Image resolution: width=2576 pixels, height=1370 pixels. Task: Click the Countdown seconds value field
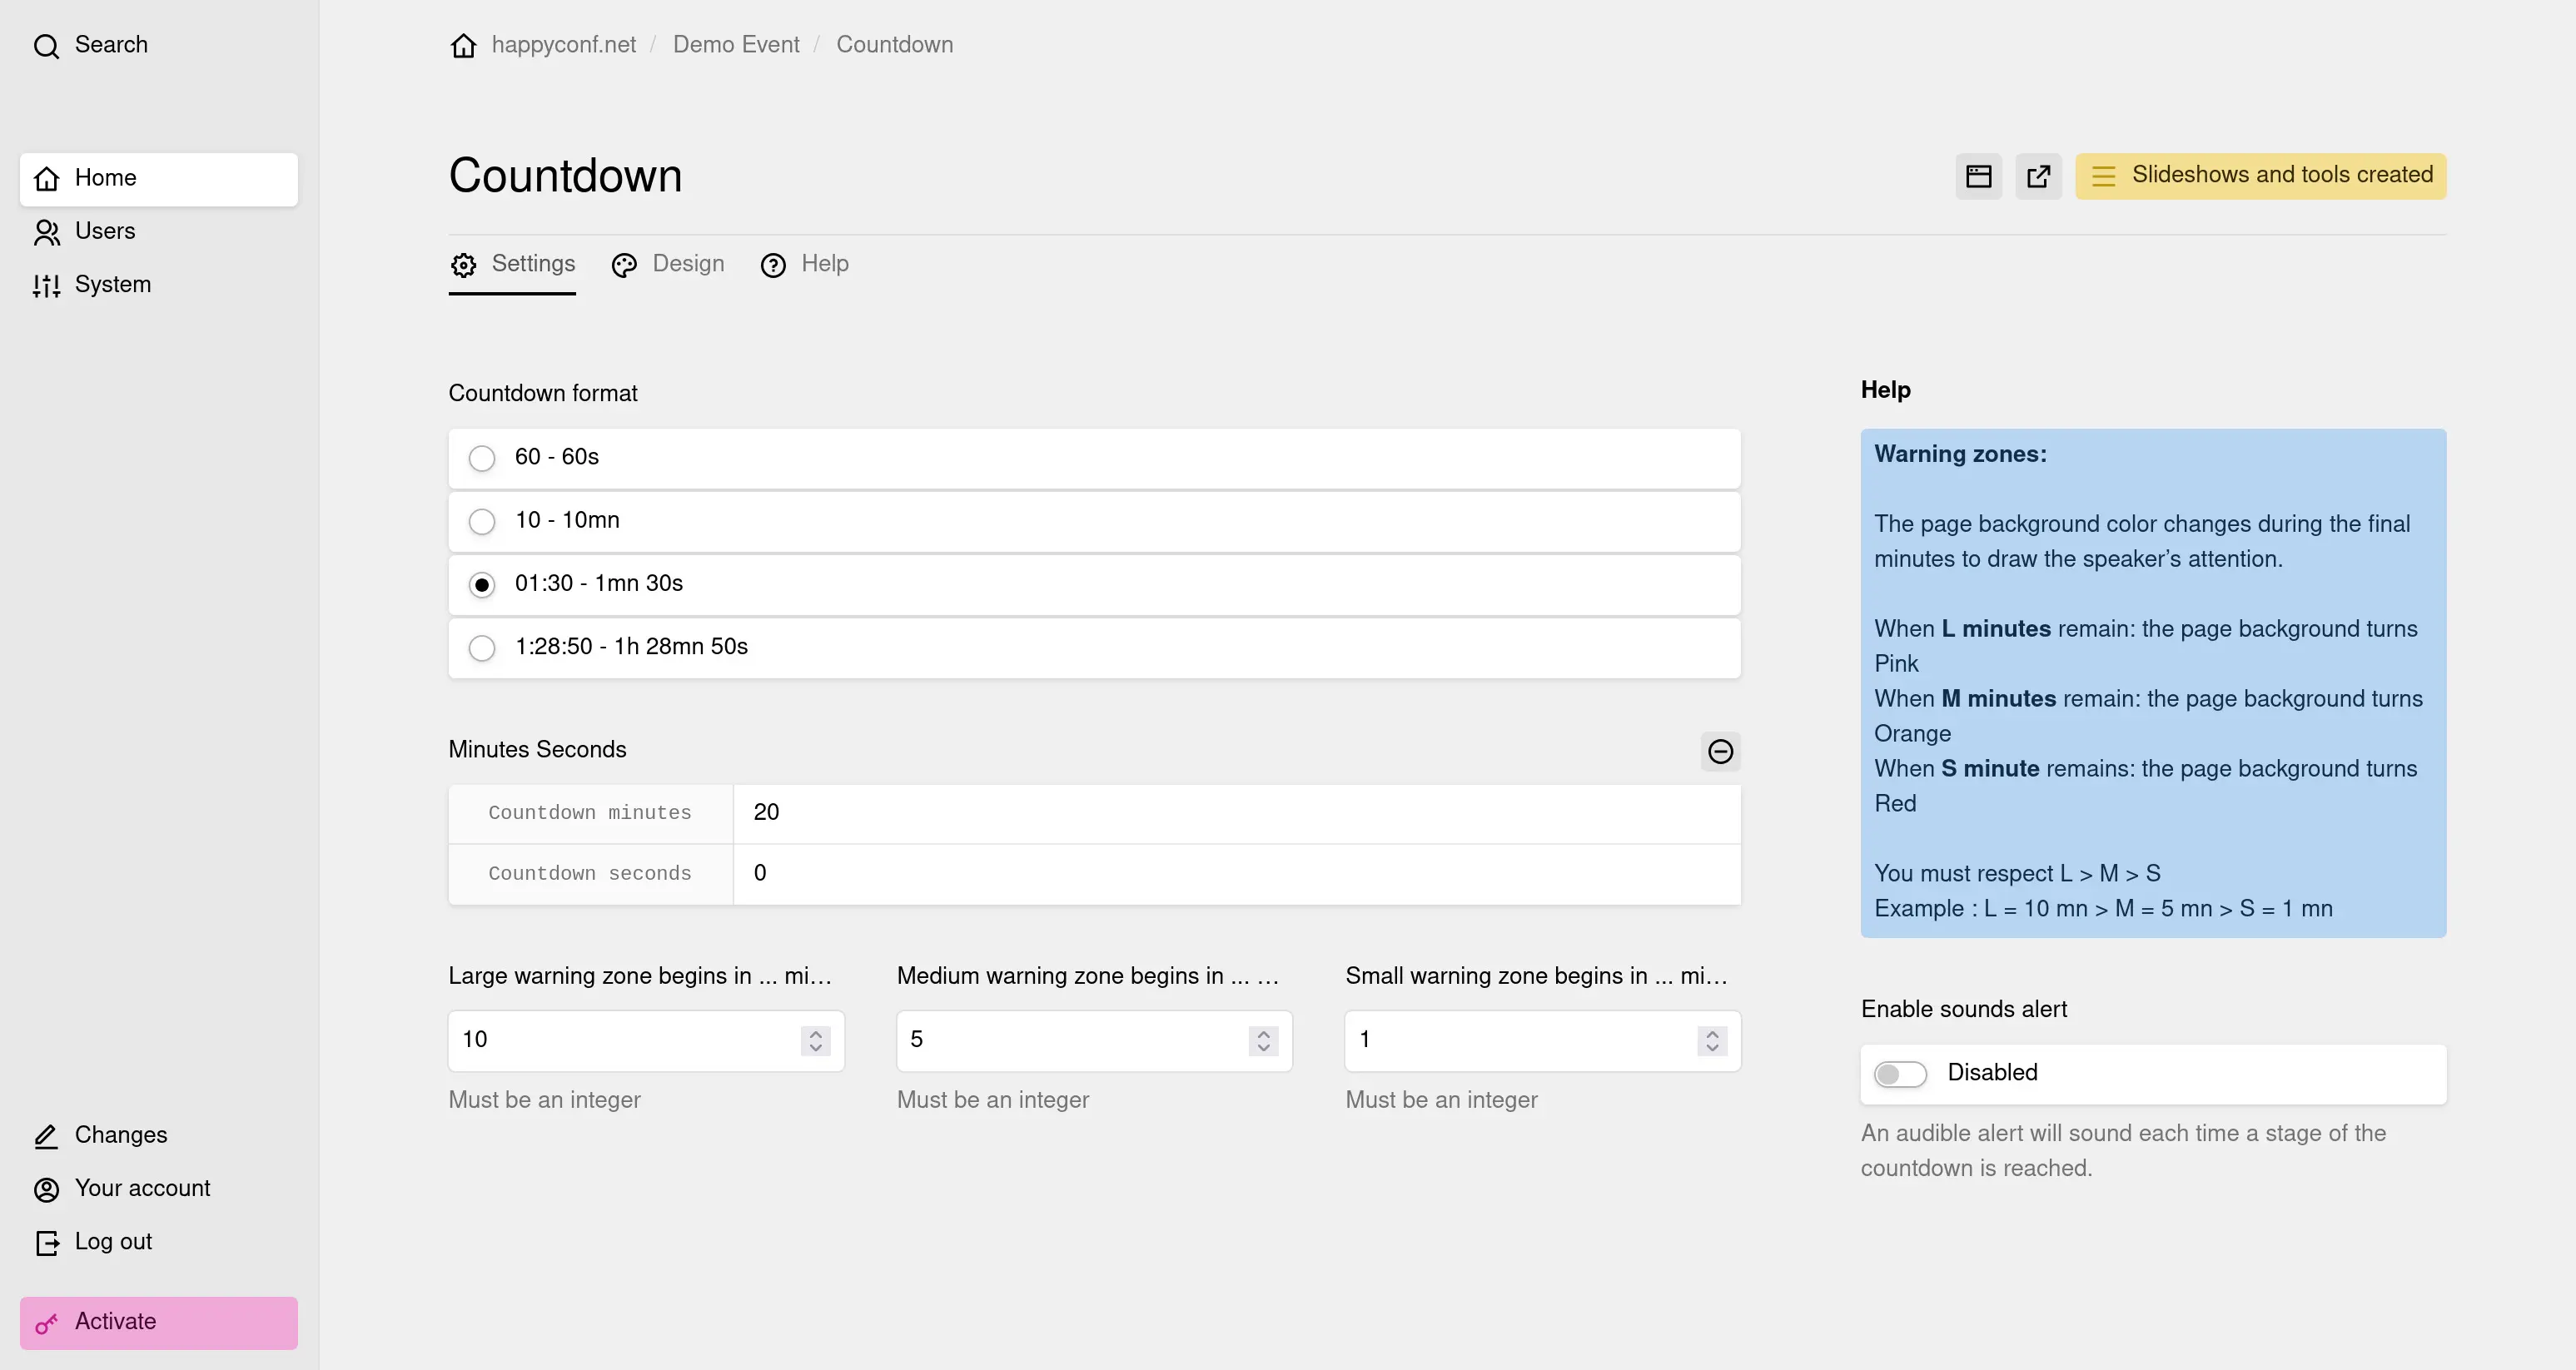(1236, 874)
